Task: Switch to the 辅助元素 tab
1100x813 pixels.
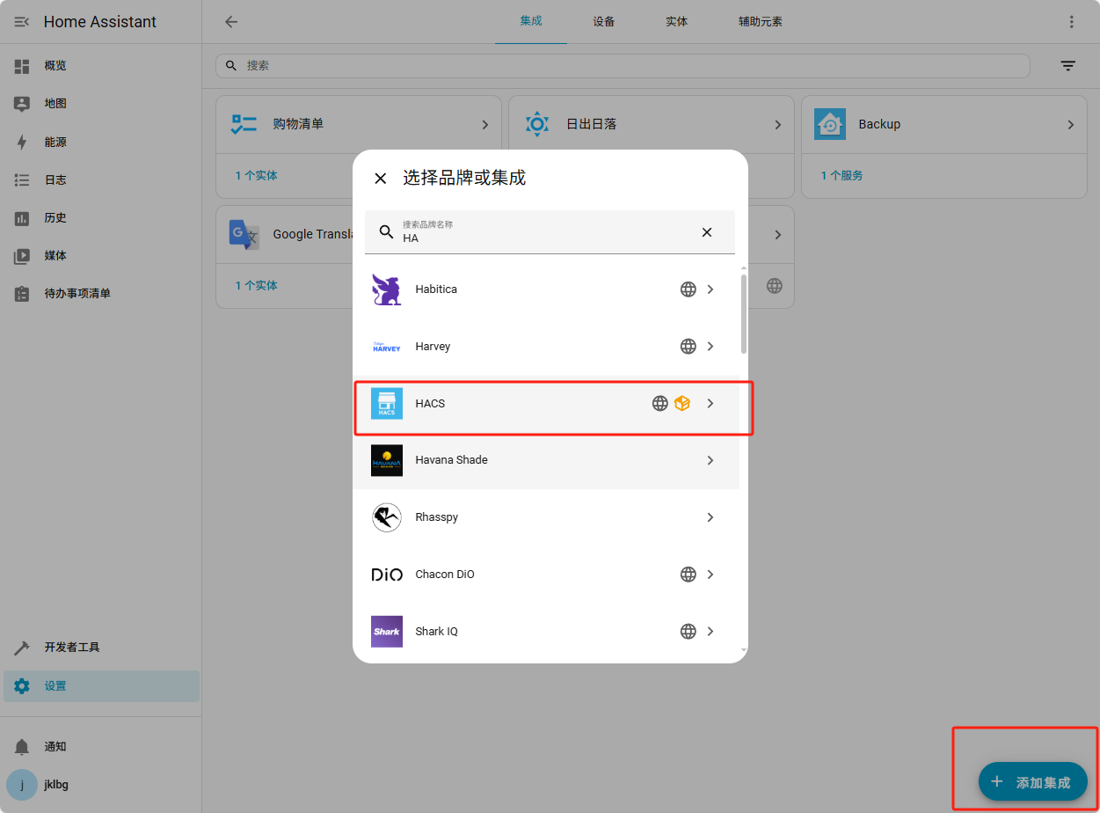Action: [761, 21]
